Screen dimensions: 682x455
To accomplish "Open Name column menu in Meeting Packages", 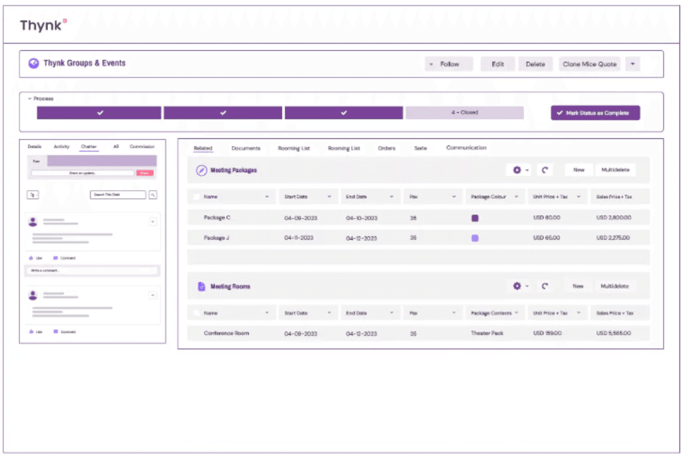I will click(x=267, y=197).
